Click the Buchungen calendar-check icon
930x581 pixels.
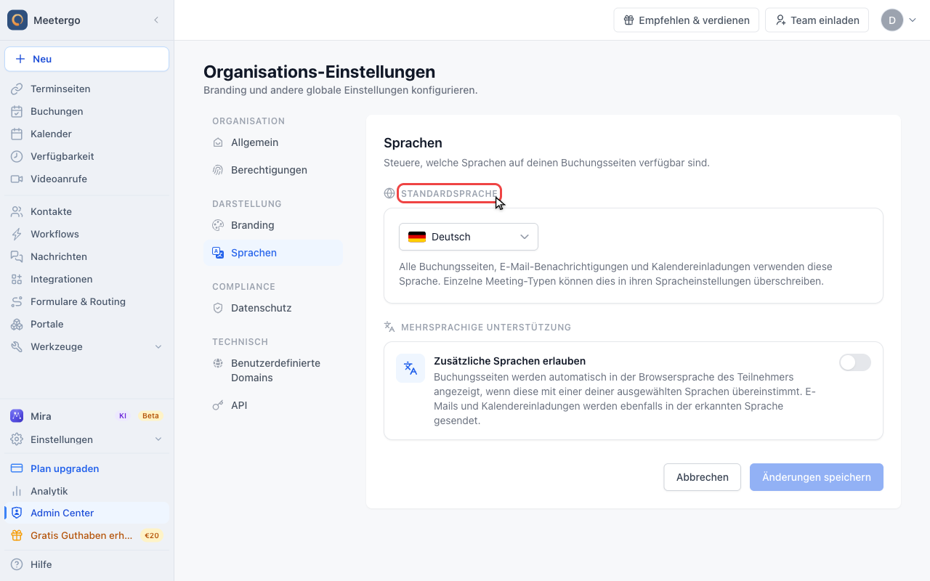[17, 111]
